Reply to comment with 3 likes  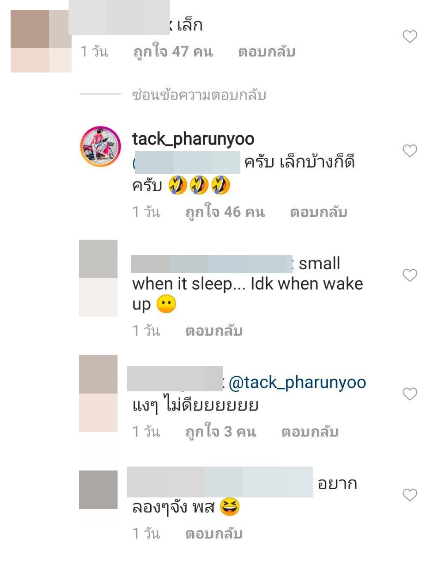[310, 432]
